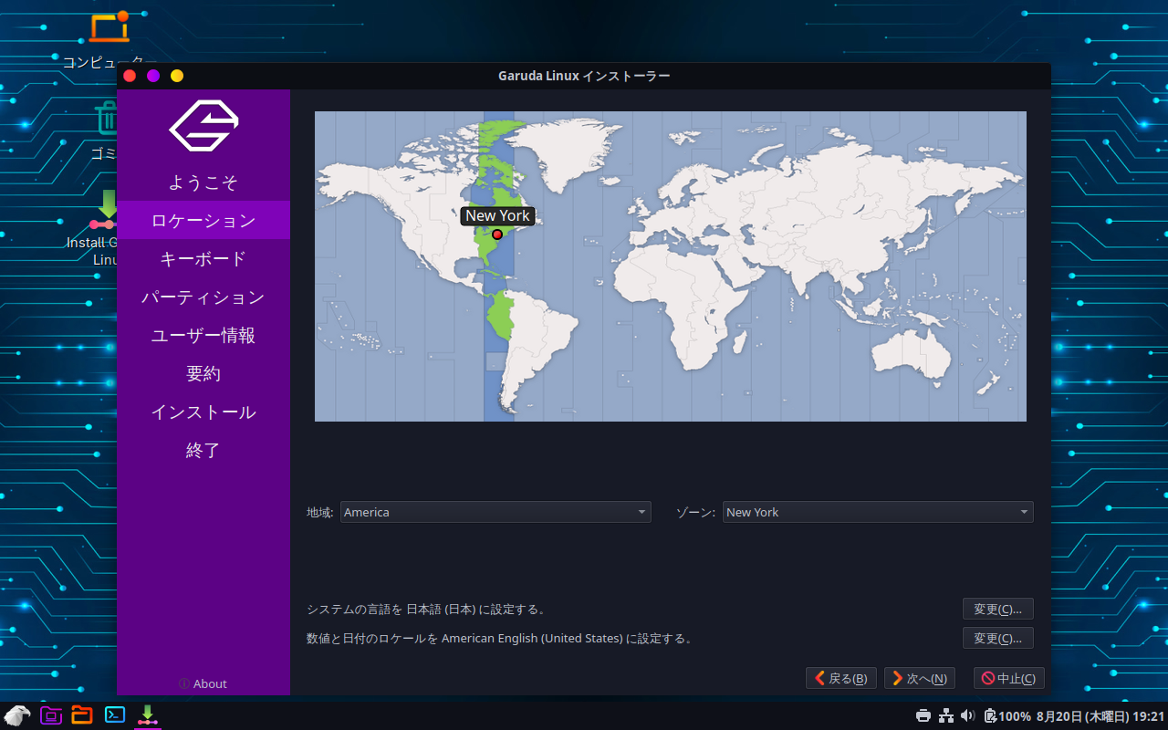Click the yellow window control button
This screenshot has width=1168, height=730.
(x=177, y=76)
